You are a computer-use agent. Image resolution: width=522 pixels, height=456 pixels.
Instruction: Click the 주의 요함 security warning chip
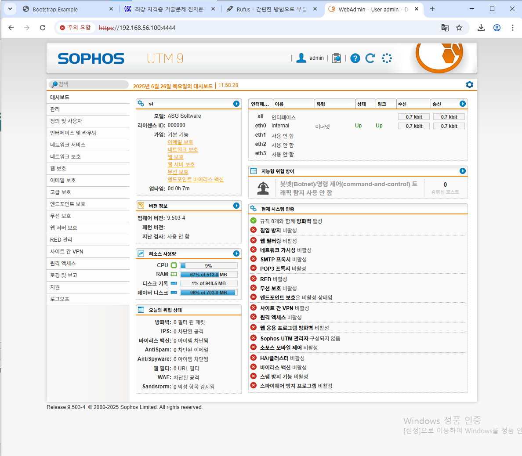(x=75, y=28)
